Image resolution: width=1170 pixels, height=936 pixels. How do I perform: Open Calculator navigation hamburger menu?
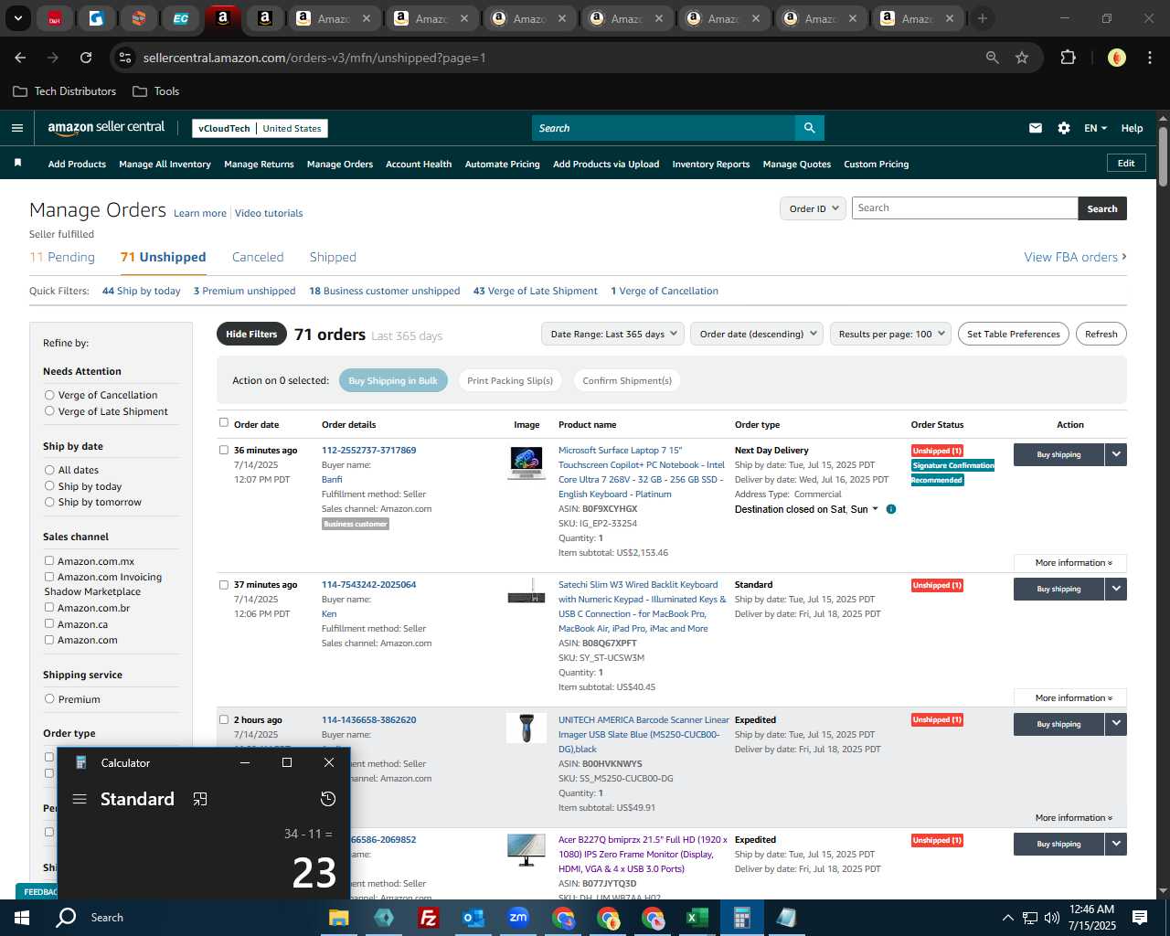click(x=80, y=799)
